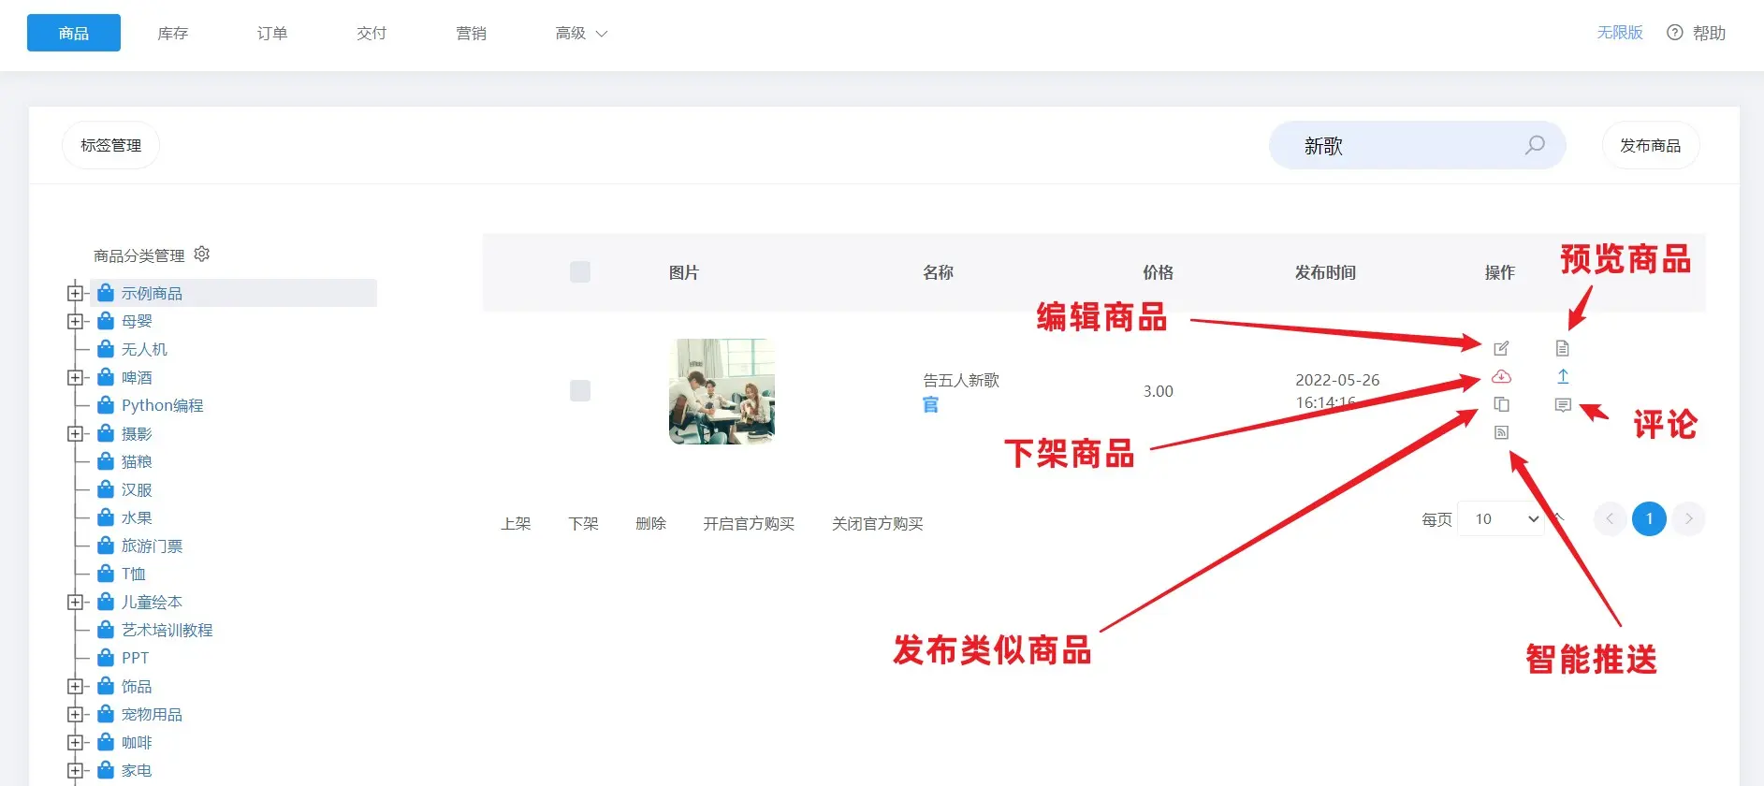Click the 告五人新歌 product thumbnail
The width and height of the screenshot is (1764, 786).
pos(722,391)
